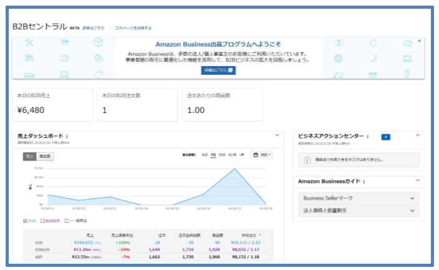Click the 1,928 product count cell

click(214, 249)
